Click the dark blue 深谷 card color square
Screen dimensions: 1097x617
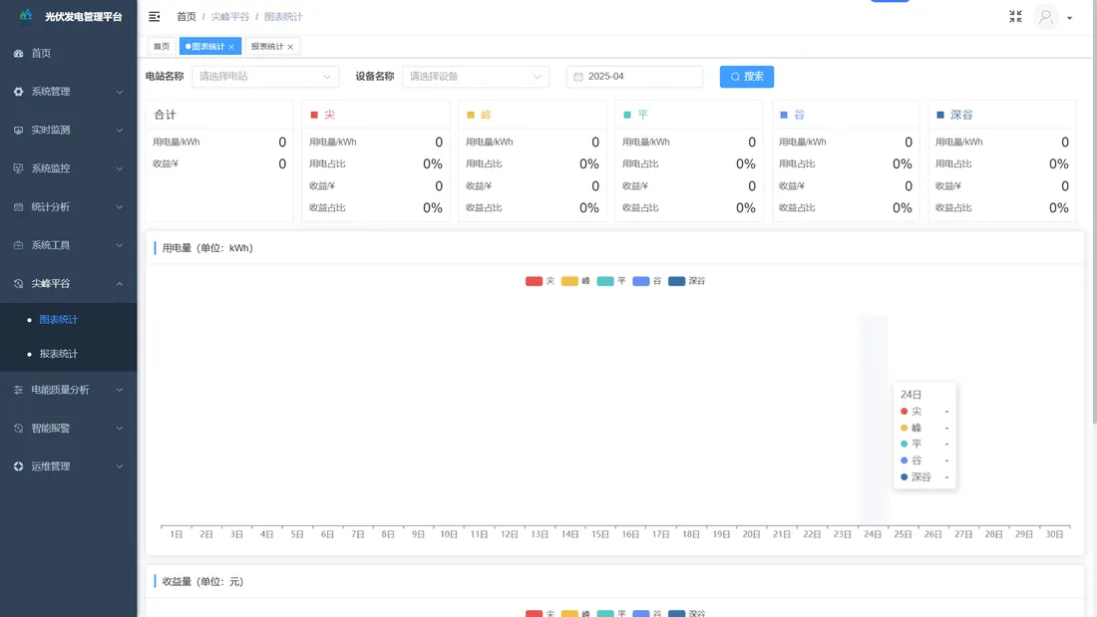click(940, 115)
